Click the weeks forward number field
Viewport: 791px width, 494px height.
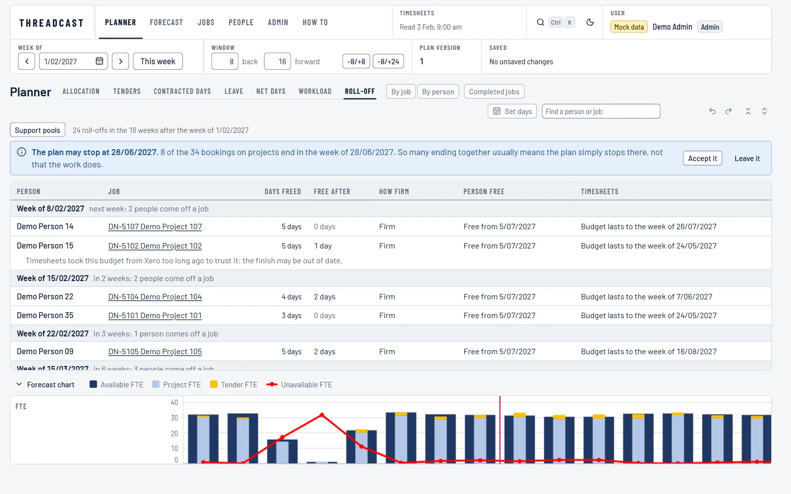click(277, 61)
